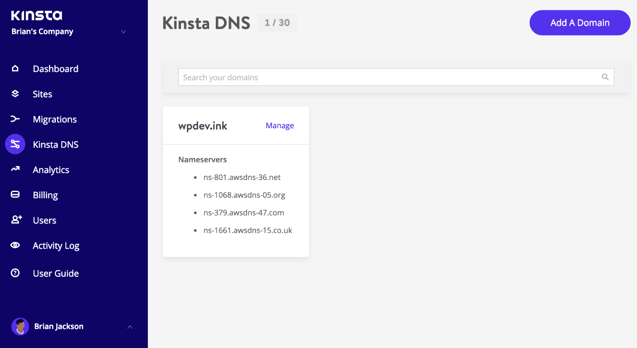
Task: Expand the Brian's Company dropdown chevron
Action: pyautogui.click(x=123, y=32)
